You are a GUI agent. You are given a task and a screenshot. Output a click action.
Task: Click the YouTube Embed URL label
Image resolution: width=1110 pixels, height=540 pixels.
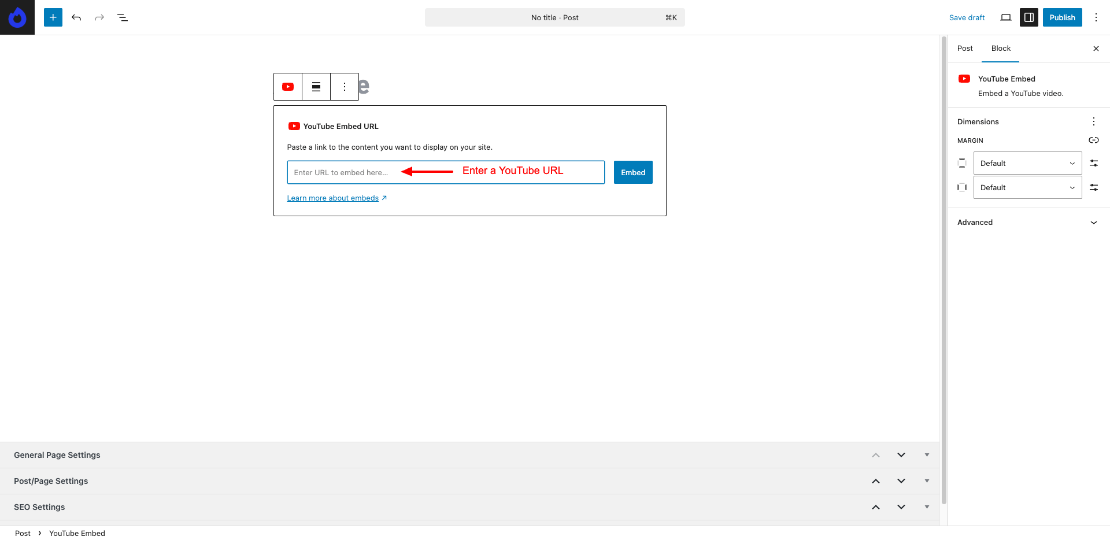pos(341,126)
